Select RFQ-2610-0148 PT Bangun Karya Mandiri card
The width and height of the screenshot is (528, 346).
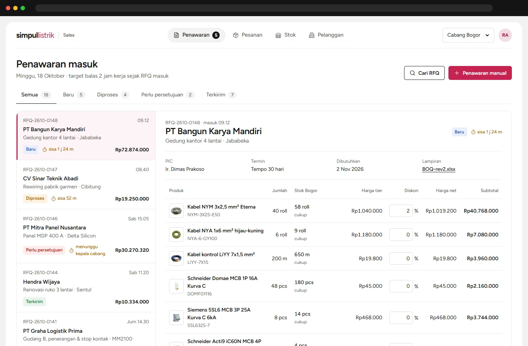[x=86, y=135]
